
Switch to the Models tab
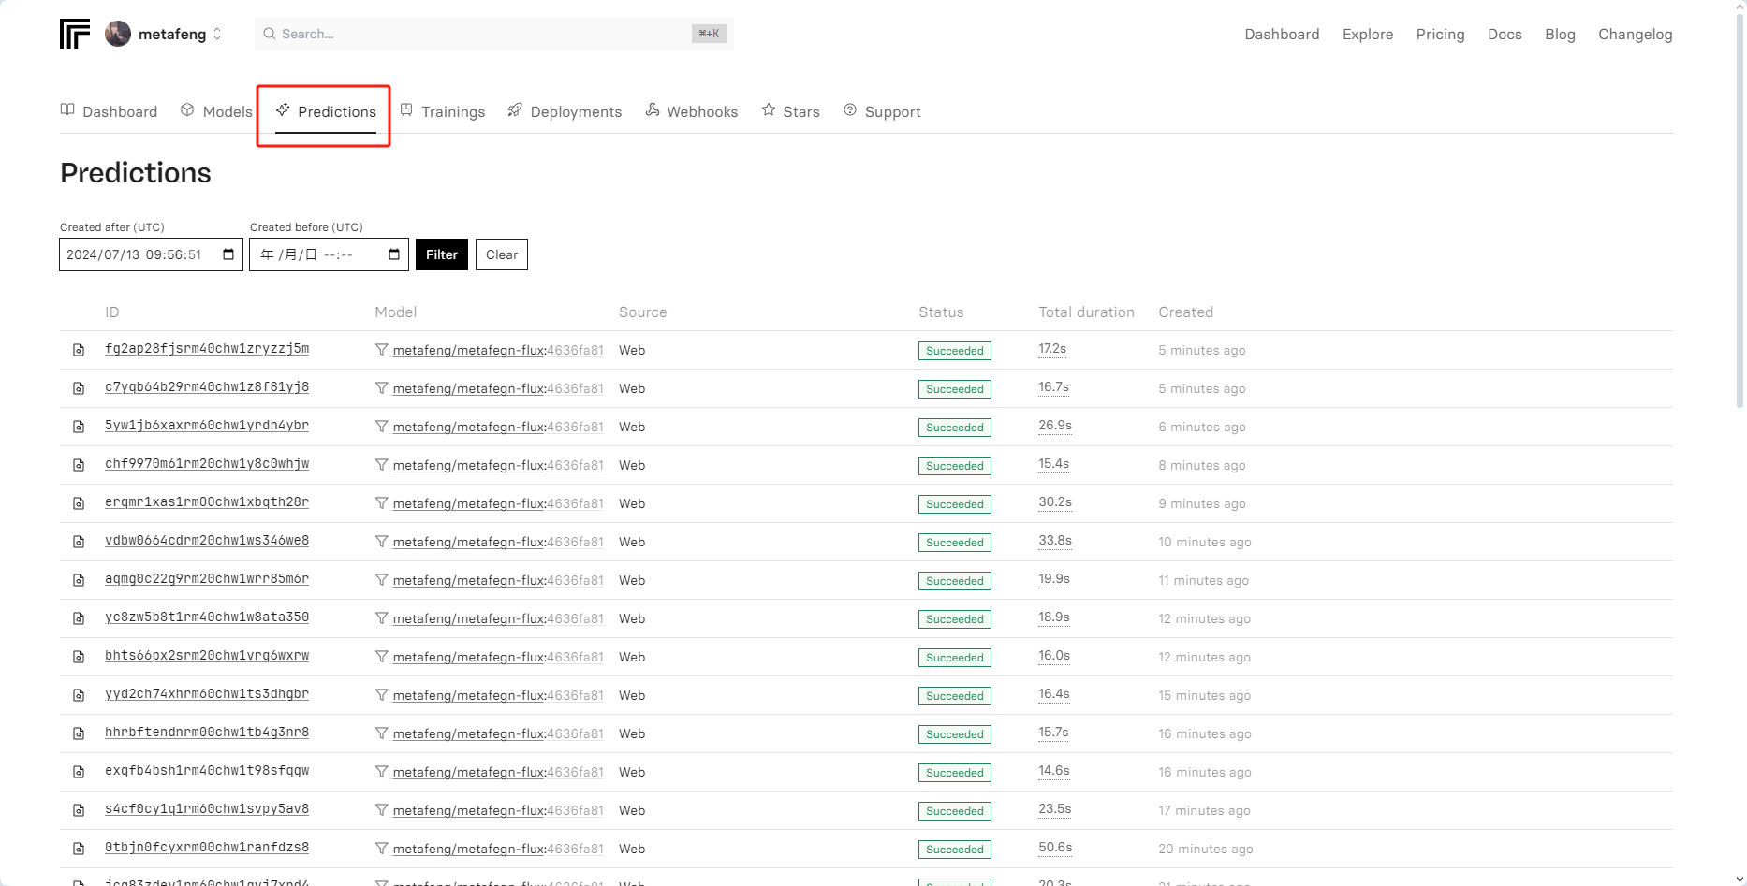coord(216,111)
